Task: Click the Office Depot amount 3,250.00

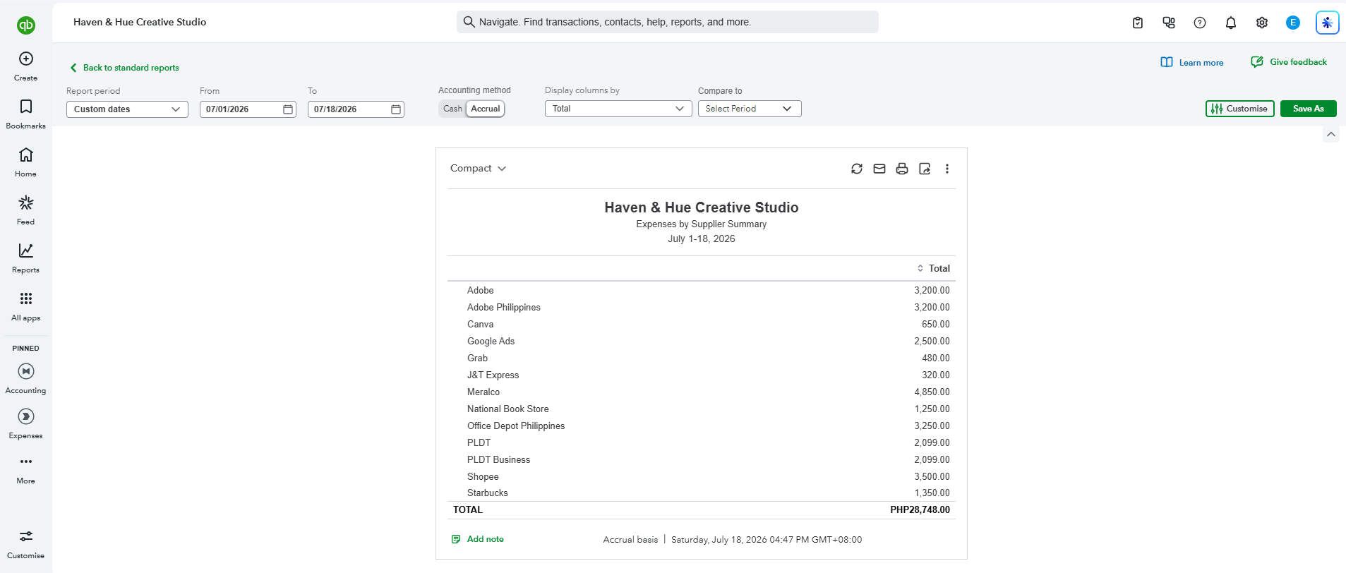Action: pos(932,426)
